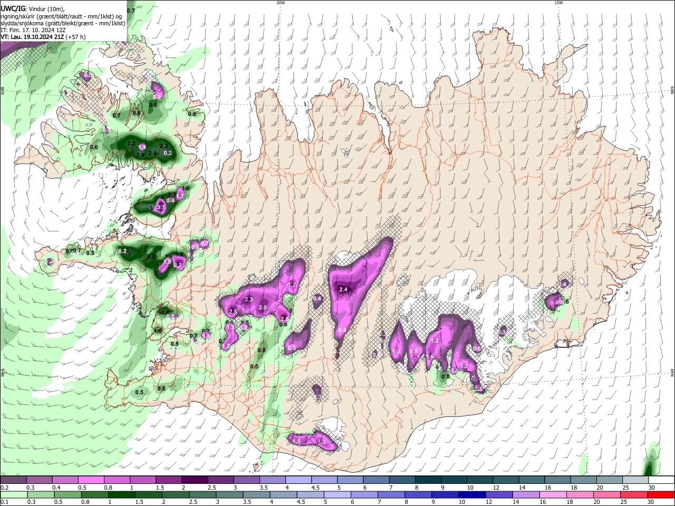Click the legend's '0.2' label in the upper row

(4, 488)
